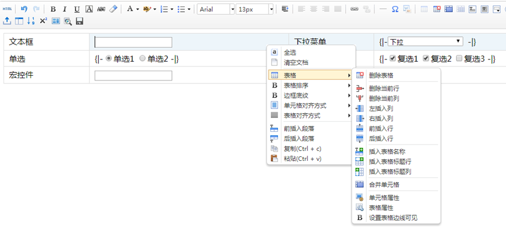Select 后插入段落 in the context menu
The image size is (506, 228).
tap(310, 139)
